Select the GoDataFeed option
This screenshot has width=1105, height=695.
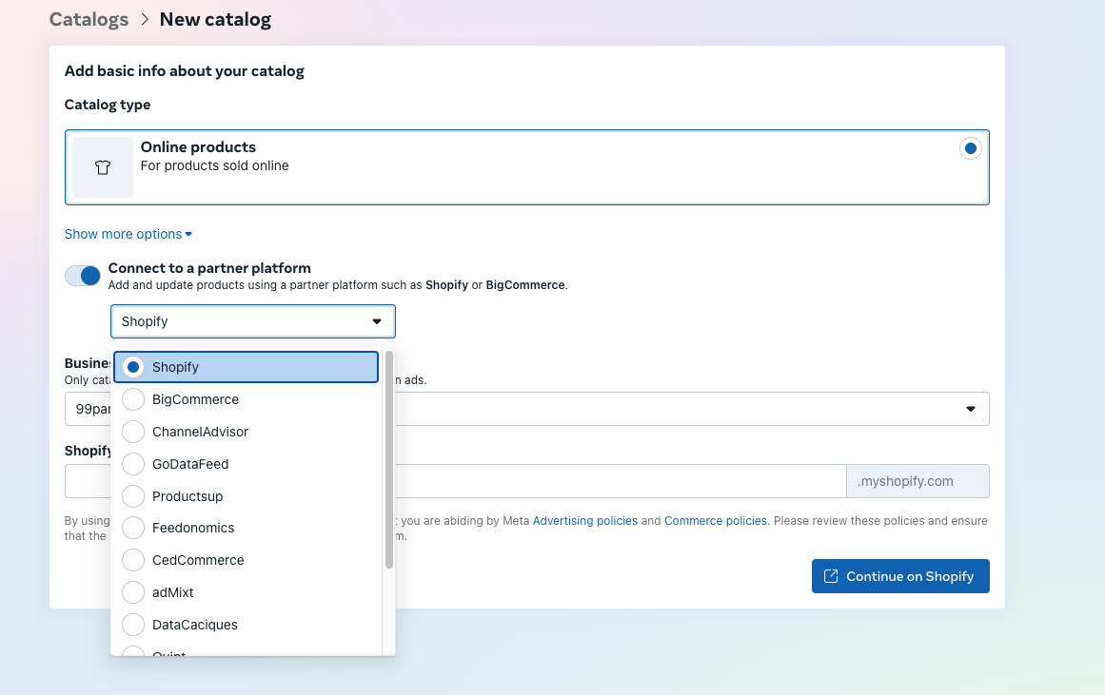[246, 464]
